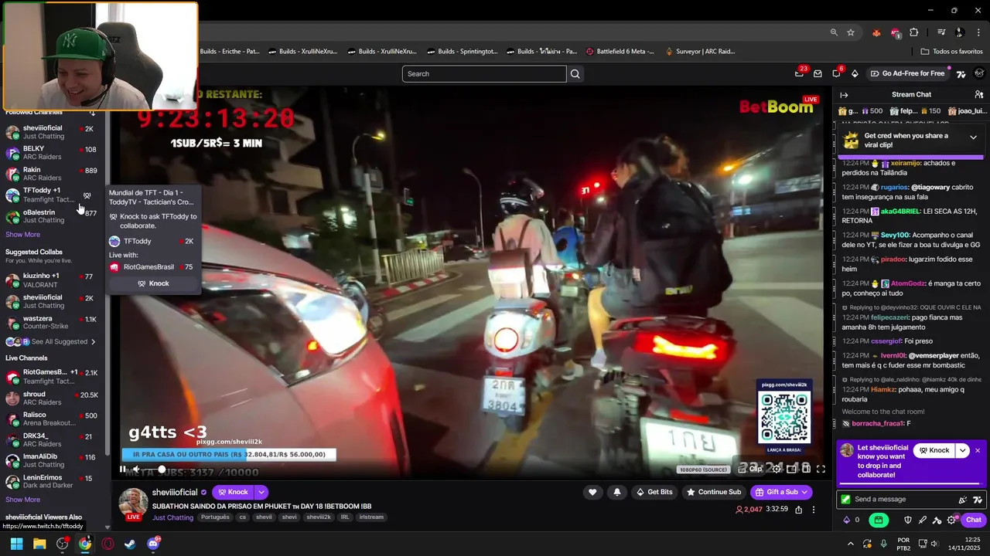
Task: Click Go Ad-Free for Free button
Action: click(x=907, y=73)
